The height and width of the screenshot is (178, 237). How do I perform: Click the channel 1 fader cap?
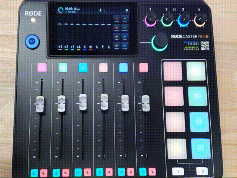[x=40, y=104]
